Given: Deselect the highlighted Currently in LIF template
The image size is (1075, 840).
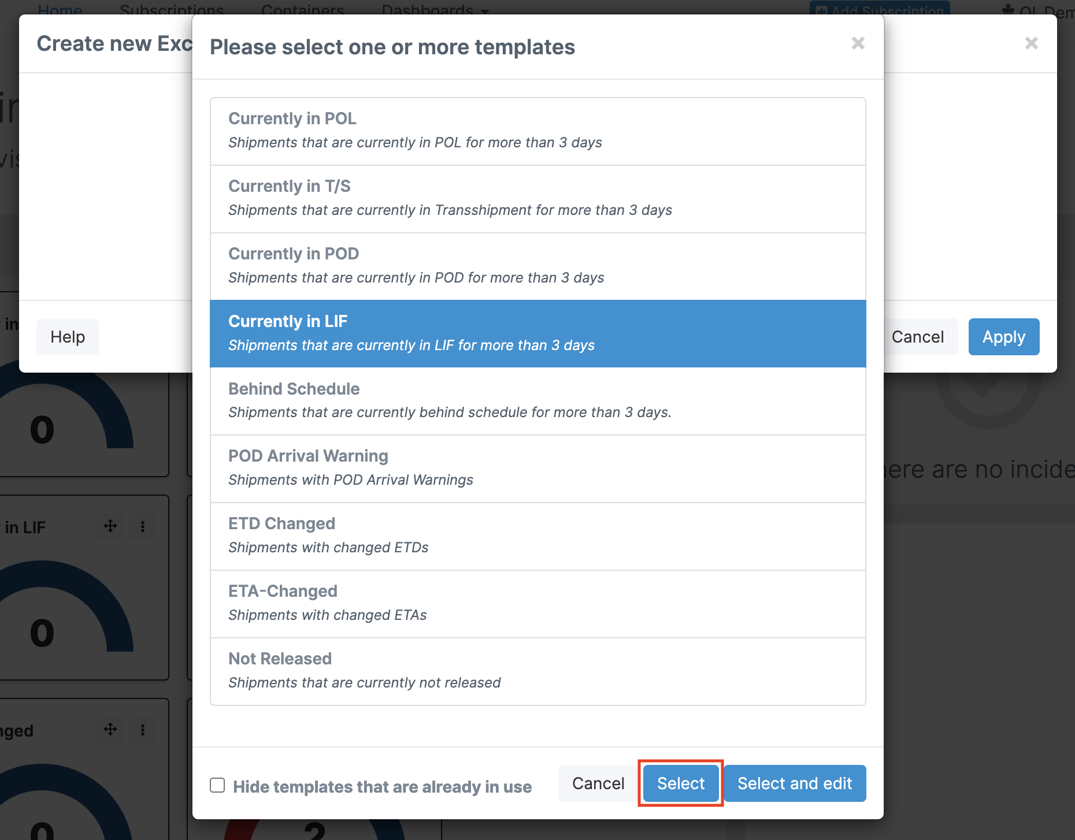Looking at the screenshot, I should pos(538,333).
